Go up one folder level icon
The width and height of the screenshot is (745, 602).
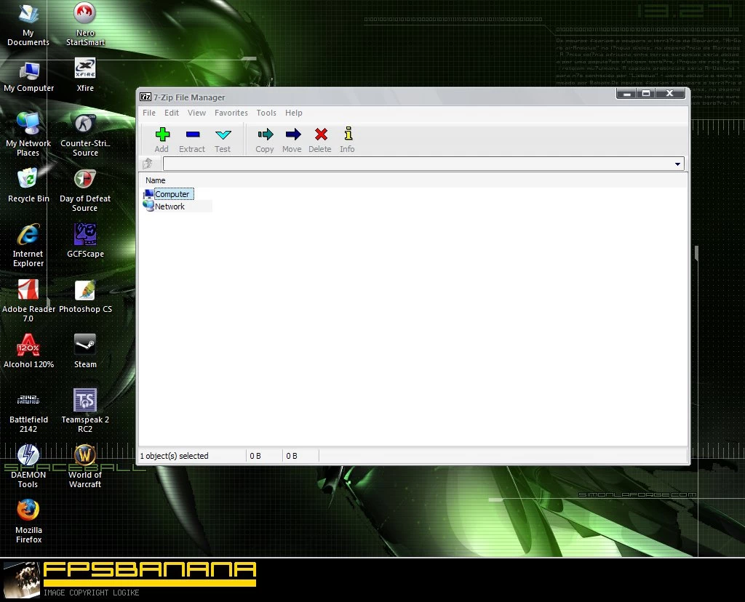coord(148,164)
